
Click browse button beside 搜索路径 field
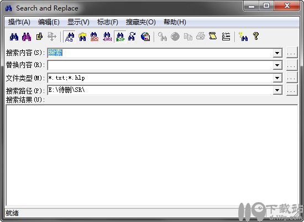click(292, 90)
